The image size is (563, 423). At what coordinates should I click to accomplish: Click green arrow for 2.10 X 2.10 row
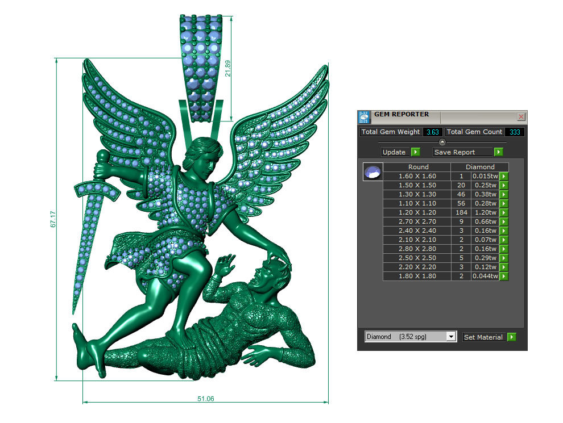[504, 240]
